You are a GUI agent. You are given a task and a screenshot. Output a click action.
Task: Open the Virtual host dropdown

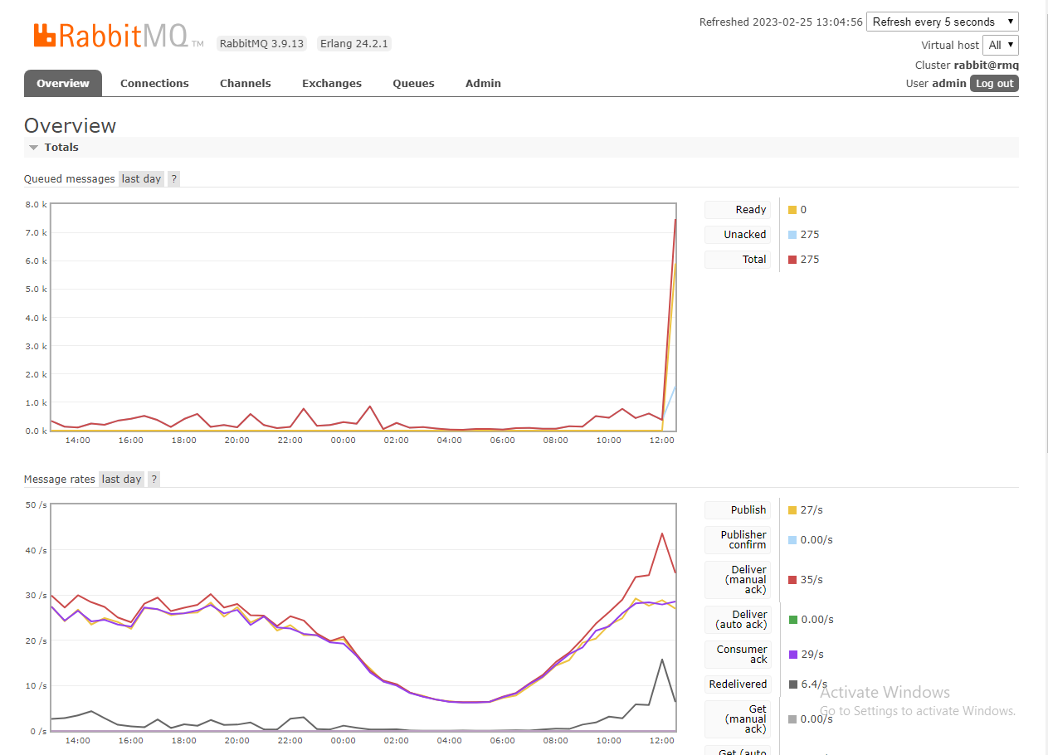click(1001, 45)
